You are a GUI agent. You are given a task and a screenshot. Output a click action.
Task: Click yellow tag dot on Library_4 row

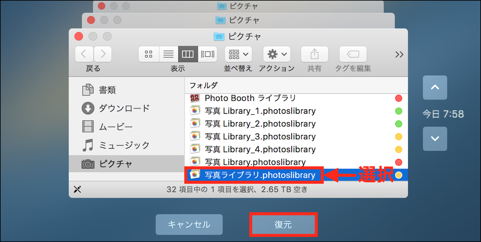point(399,150)
